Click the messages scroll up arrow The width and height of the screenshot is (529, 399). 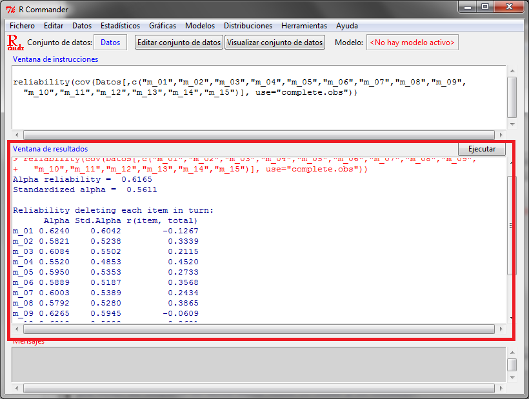point(512,353)
